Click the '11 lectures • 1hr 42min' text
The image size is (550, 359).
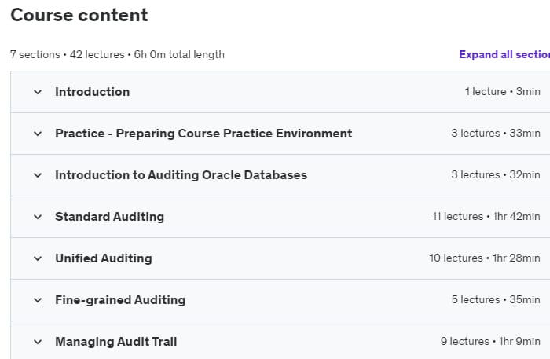point(486,216)
